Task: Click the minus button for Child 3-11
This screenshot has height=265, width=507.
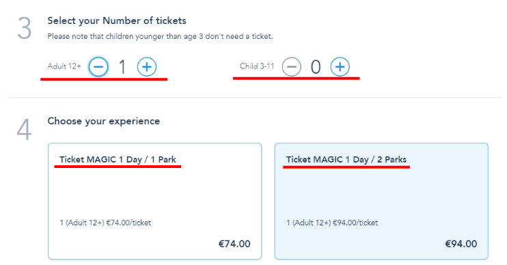Action: click(291, 67)
